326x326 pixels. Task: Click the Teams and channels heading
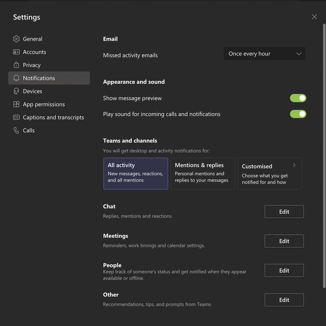tap(130, 141)
